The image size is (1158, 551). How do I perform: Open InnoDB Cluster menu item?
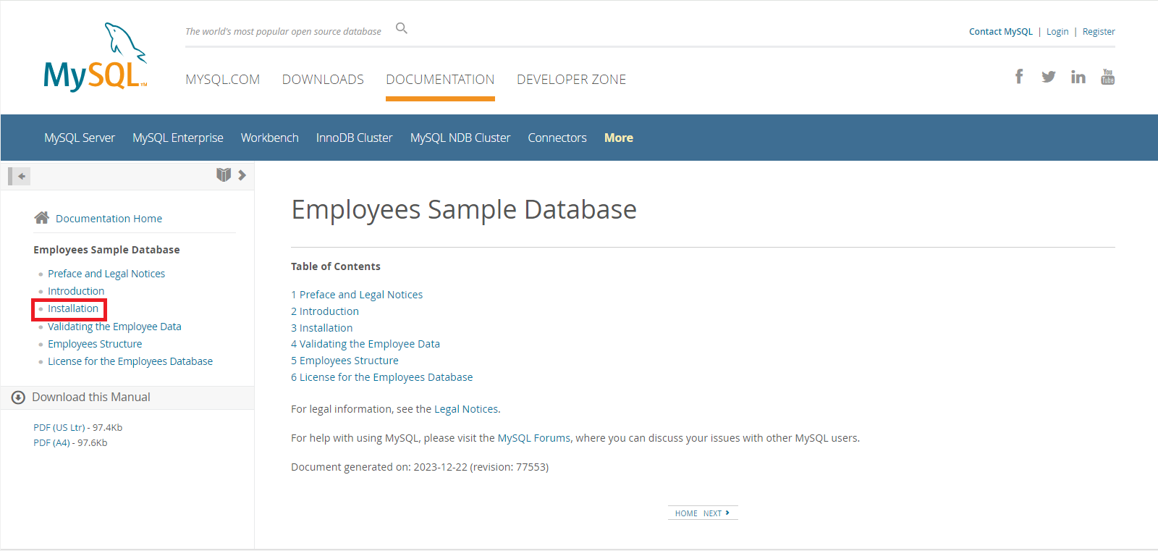coord(355,138)
